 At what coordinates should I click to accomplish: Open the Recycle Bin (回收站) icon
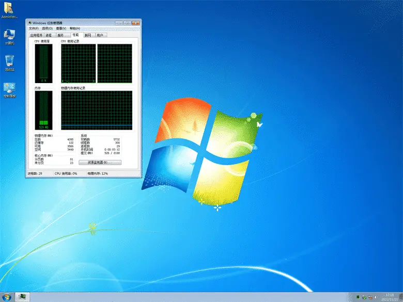click(x=9, y=62)
